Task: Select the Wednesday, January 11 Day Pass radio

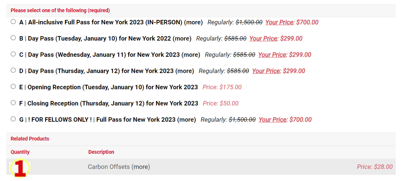Action: [x=13, y=54]
